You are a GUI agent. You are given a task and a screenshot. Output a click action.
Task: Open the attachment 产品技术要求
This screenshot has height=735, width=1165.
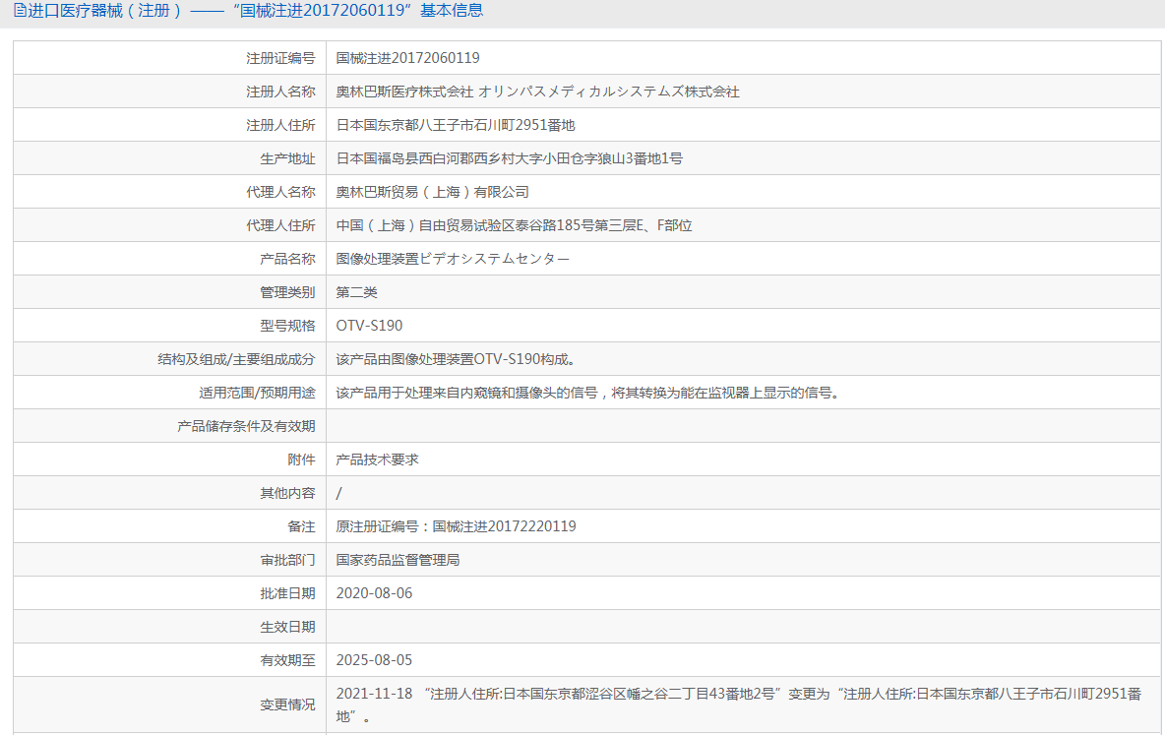(x=376, y=459)
